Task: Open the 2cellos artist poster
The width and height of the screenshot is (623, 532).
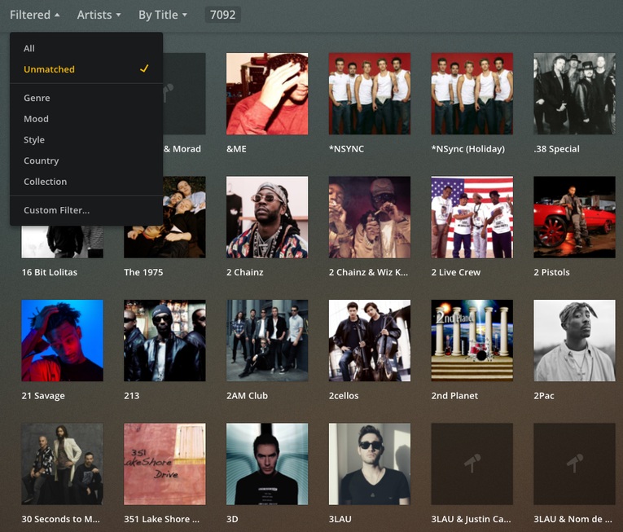Action: 370,341
